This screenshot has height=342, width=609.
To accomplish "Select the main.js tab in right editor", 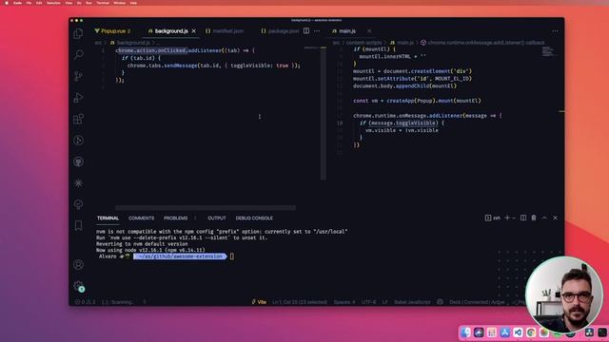I will 344,31.
